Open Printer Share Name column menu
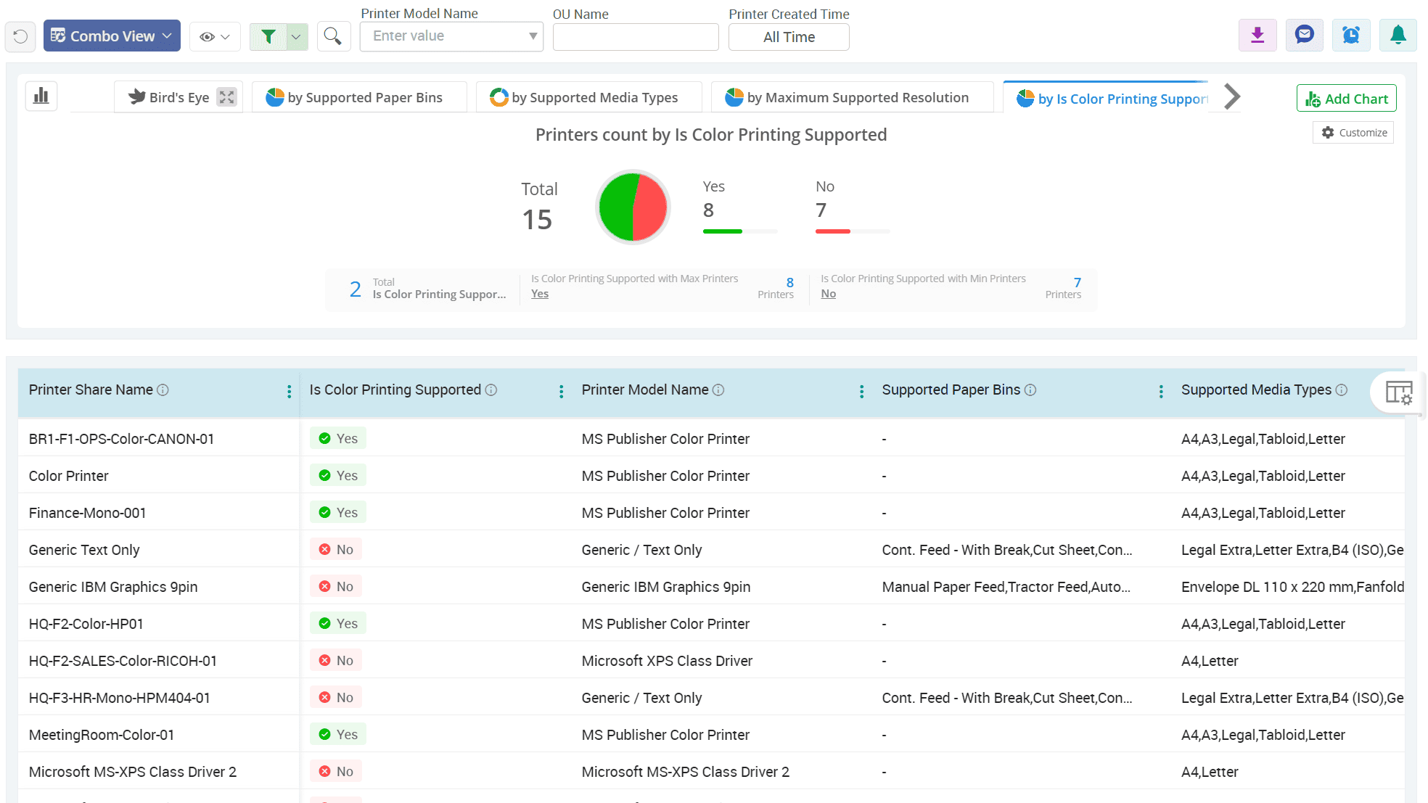This screenshot has width=1428, height=803. pyautogui.click(x=289, y=392)
